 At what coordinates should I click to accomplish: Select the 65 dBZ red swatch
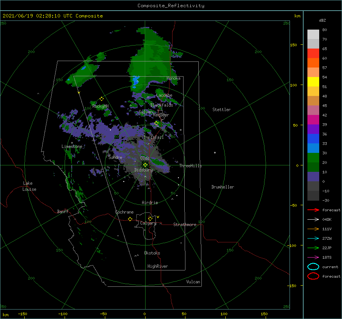point(313,53)
